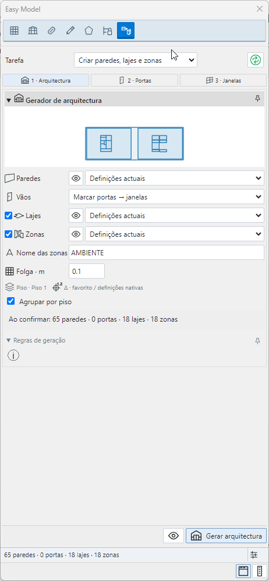
Task: Click the Nome das zonas input field
Action: tap(167, 253)
